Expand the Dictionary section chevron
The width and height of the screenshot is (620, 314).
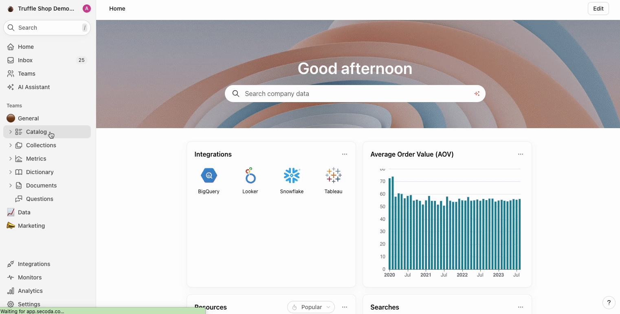(x=11, y=172)
